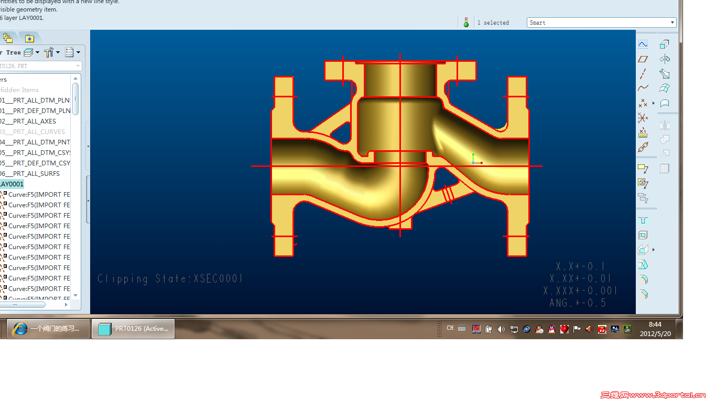Select layer 01__PRT_DEF_DTM_PLN

[x=35, y=111]
